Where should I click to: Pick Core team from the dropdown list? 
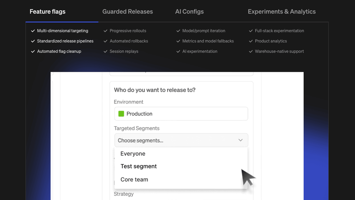point(134,179)
